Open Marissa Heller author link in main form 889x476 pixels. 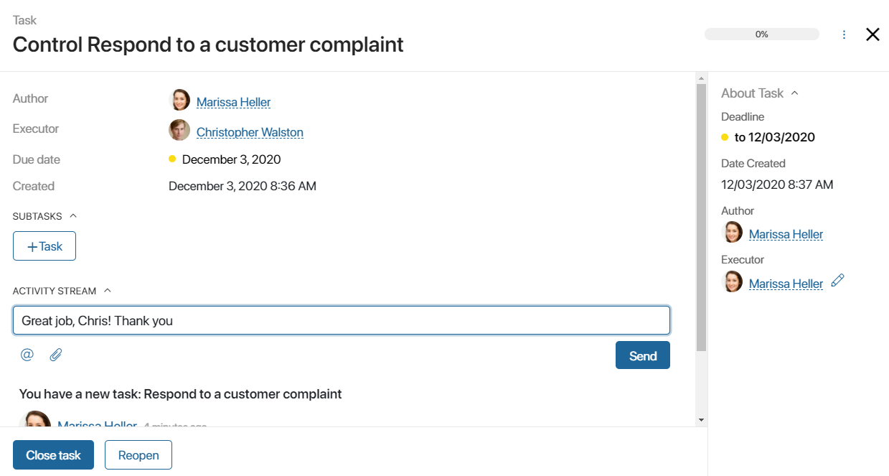point(233,102)
